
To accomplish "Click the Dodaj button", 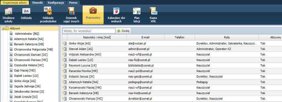I will click(x=123, y=31).
